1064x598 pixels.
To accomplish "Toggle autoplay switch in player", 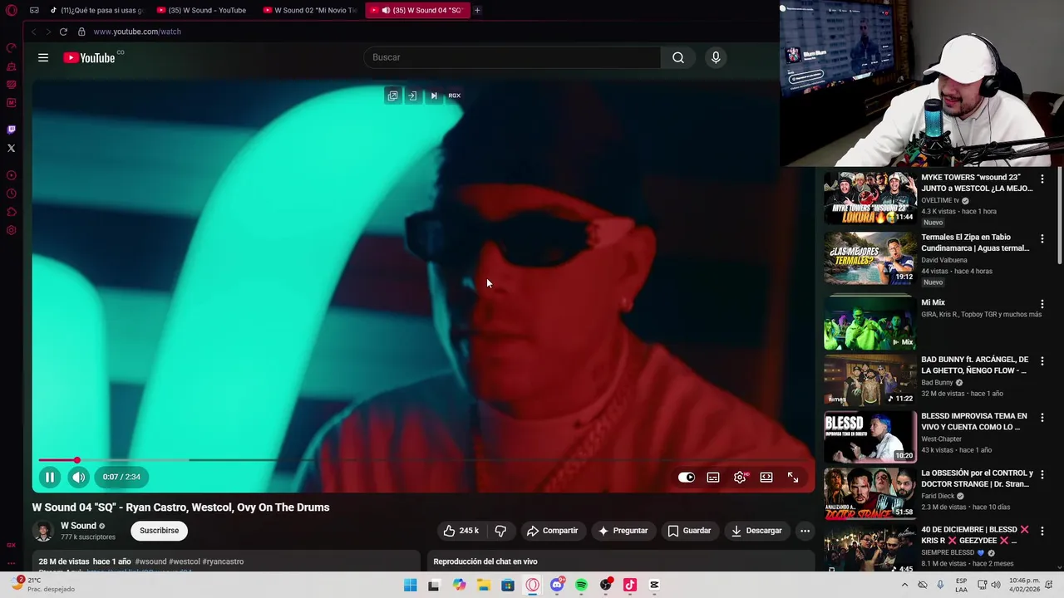I will pyautogui.click(x=687, y=478).
